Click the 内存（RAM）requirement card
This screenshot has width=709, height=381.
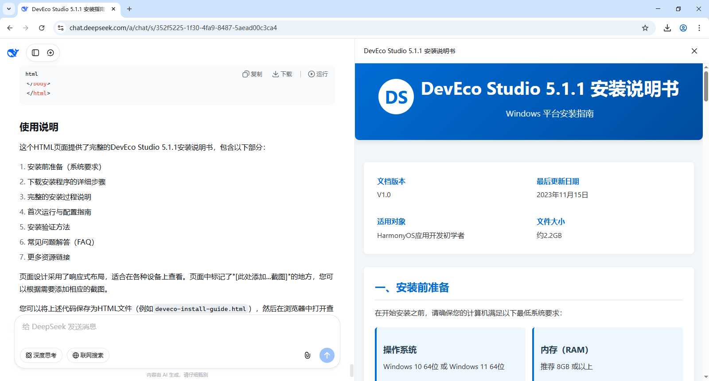pos(608,354)
